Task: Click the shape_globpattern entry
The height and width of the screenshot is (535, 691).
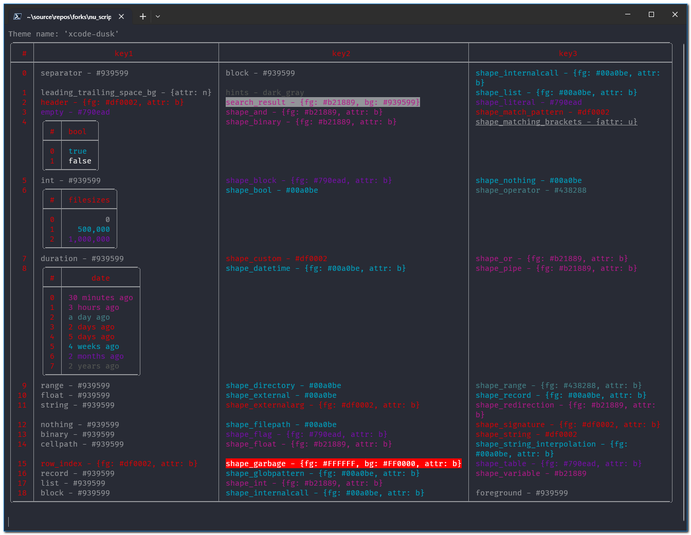Action: [x=323, y=473]
